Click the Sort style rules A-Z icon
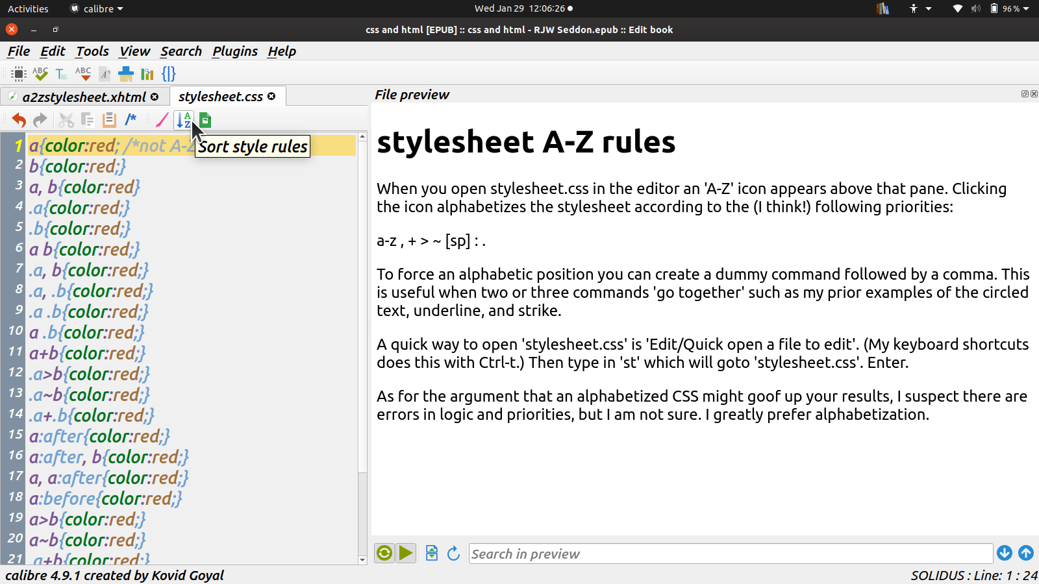 coord(184,120)
